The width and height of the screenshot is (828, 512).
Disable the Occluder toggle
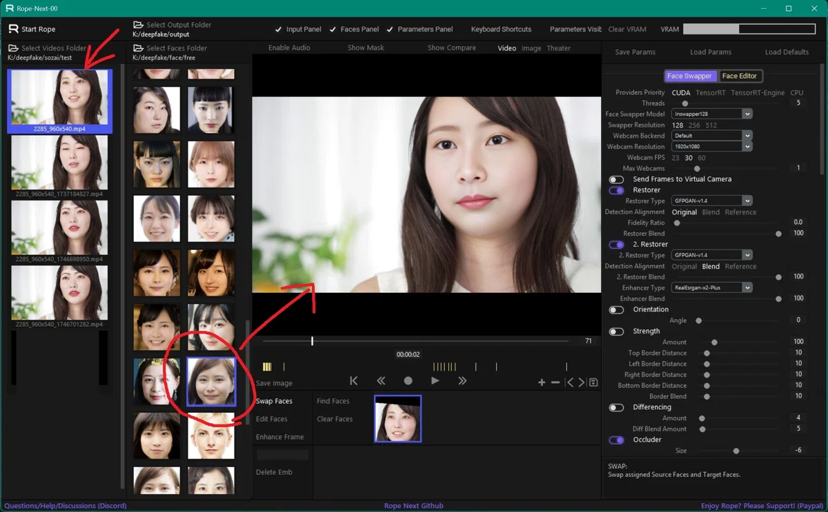point(616,440)
